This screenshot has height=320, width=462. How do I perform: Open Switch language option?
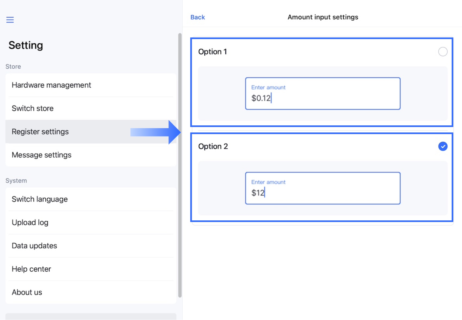pos(40,199)
